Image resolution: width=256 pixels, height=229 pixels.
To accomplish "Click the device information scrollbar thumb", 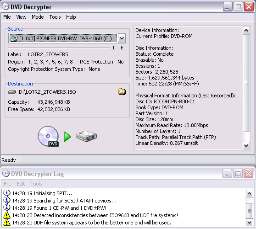I will coord(246,83).
